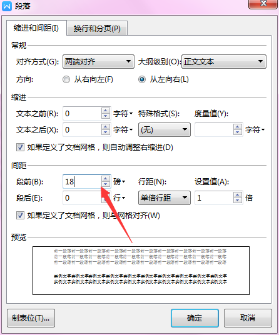
Task: Increase the 段前 spacing with up arrow
Action: coord(105,179)
